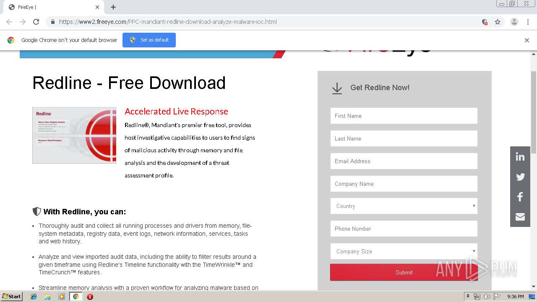537x302 pixels.
Task: Open a new tab with the plus button
Action: (113, 7)
